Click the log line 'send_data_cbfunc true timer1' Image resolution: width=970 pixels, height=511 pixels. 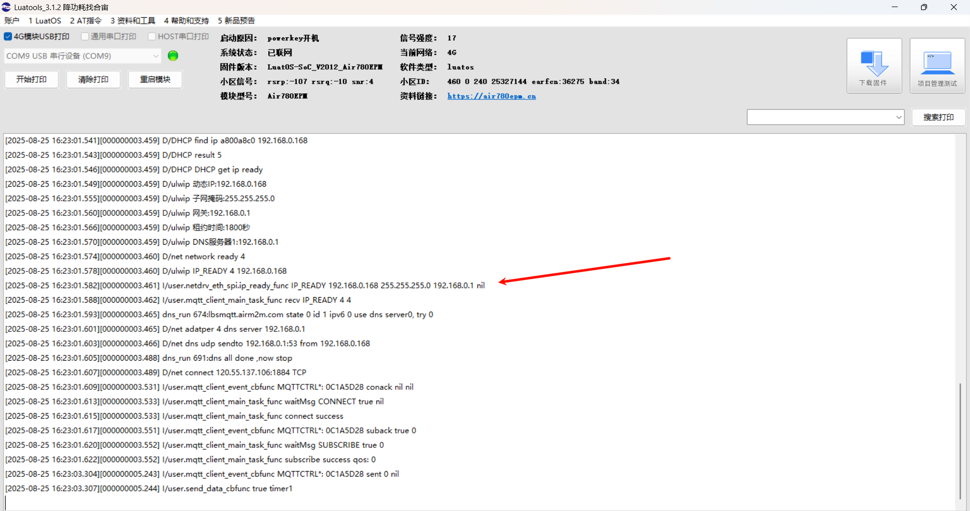point(149,489)
